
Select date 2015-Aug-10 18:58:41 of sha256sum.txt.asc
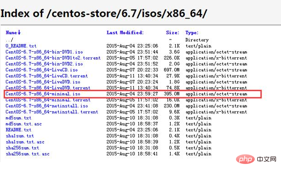click(132, 154)
